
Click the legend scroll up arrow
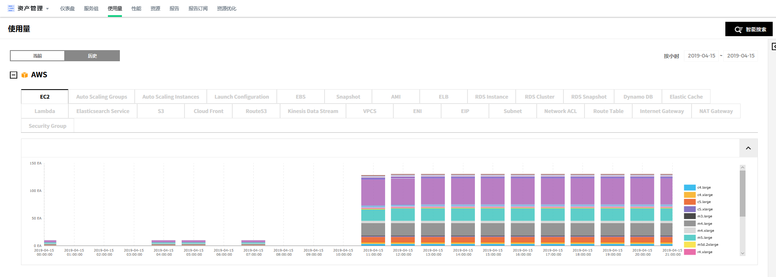click(x=743, y=167)
